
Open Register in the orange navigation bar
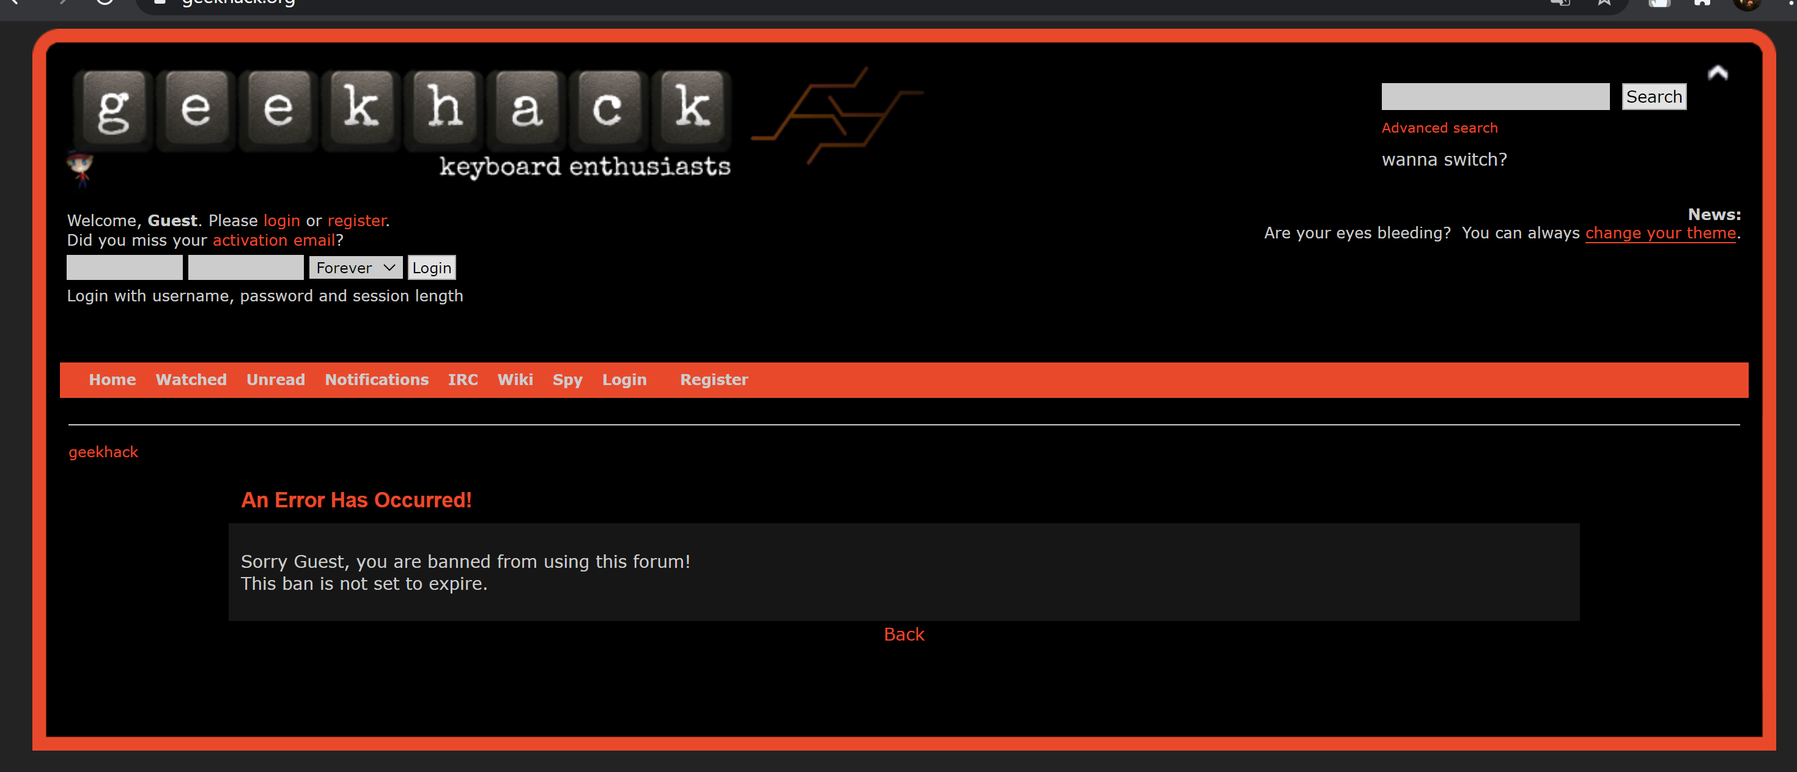tap(714, 380)
